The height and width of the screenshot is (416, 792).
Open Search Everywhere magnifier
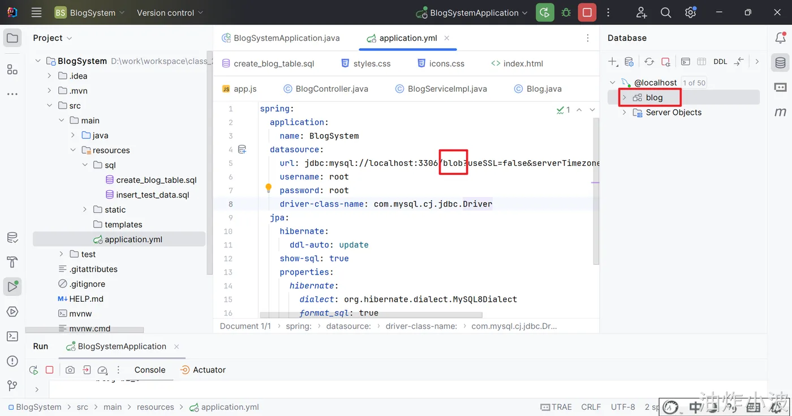[666, 12]
